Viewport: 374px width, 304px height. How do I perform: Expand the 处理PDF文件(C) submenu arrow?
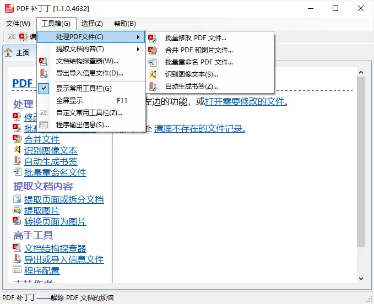[x=138, y=37]
